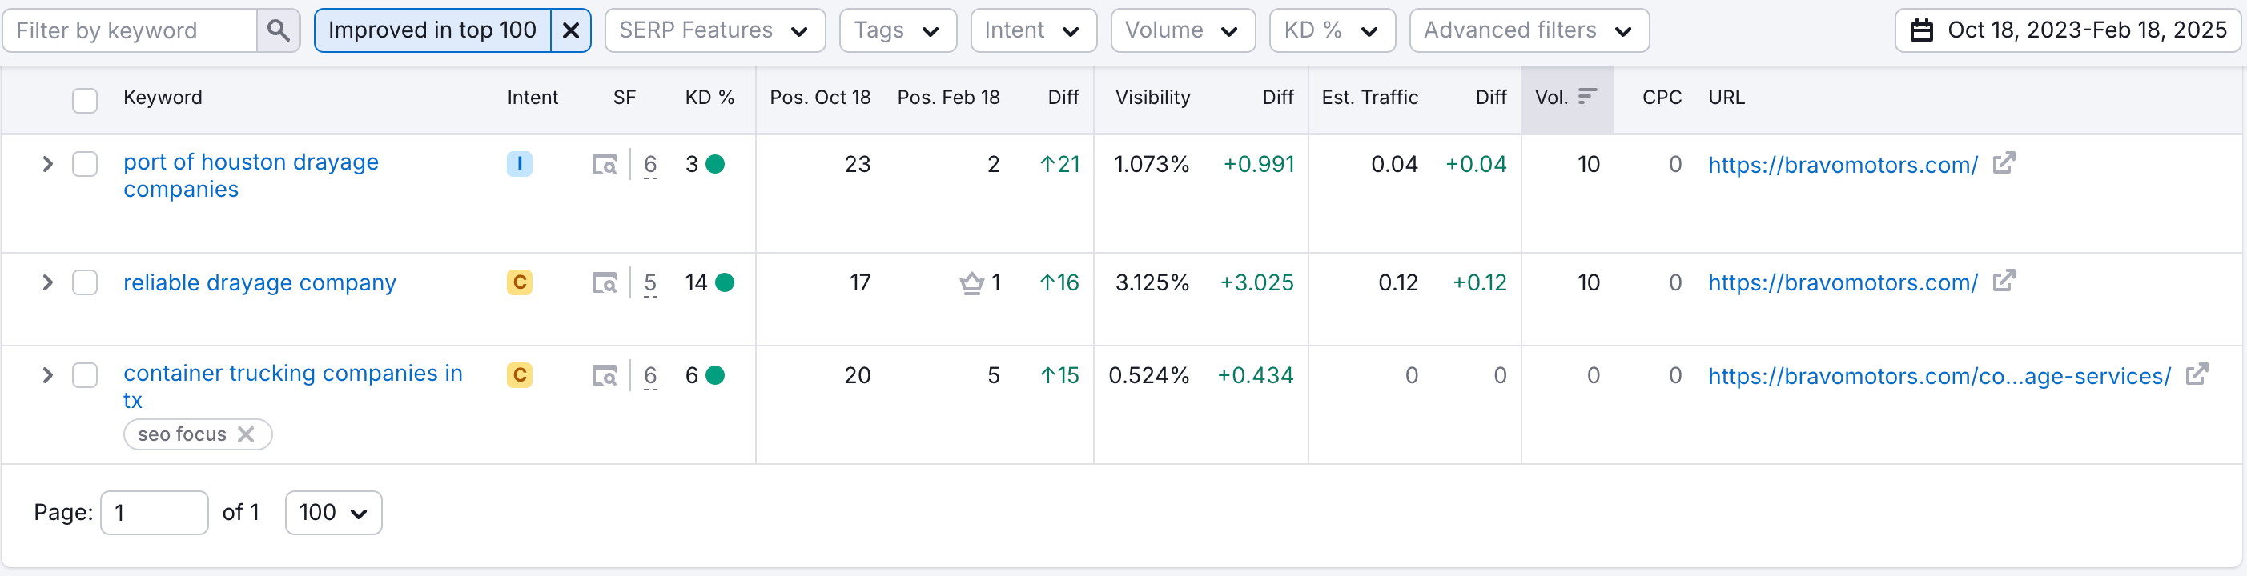The image size is (2247, 576).
Task: Open the Advanced filters dropdown
Action: point(1528,30)
